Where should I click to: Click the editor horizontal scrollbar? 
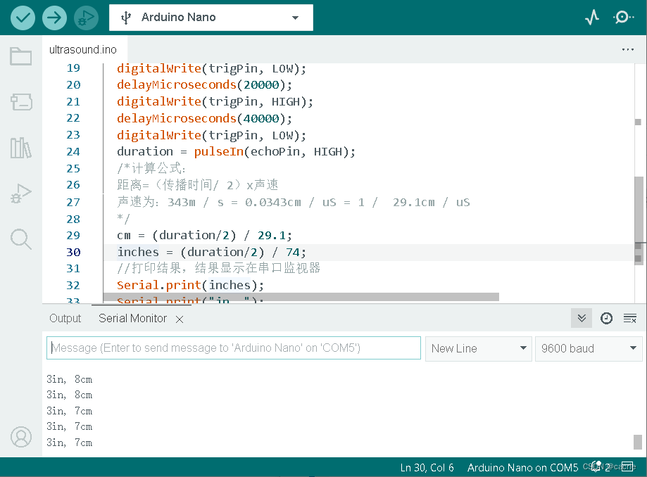[x=301, y=298]
